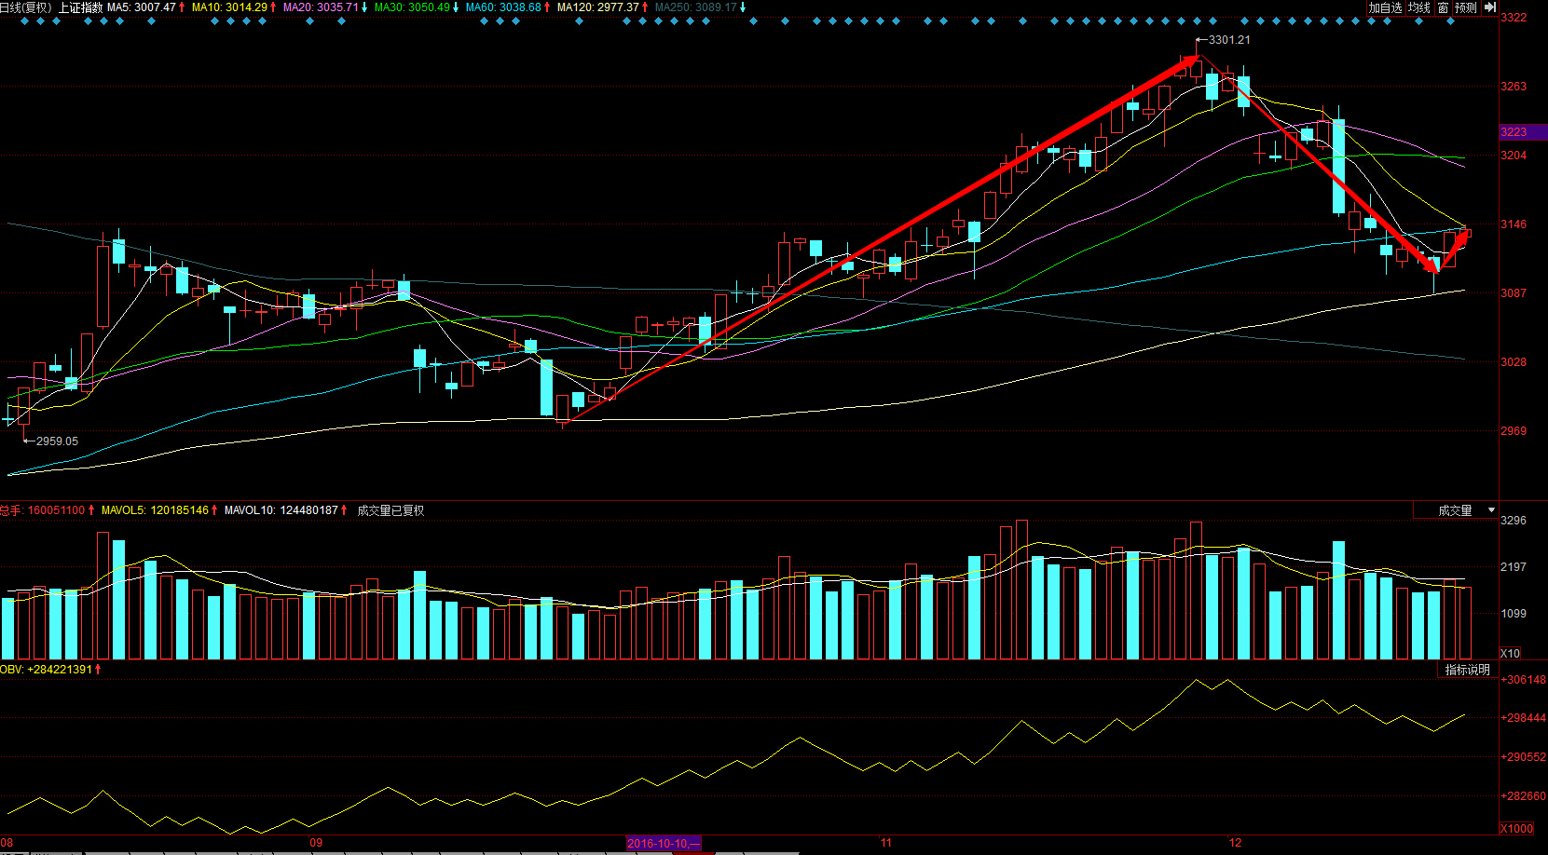This screenshot has height=855, width=1548.
Task: Click the MAVOL10: 124480187 label
Action: pyautogui.click(x=281, y=510)
